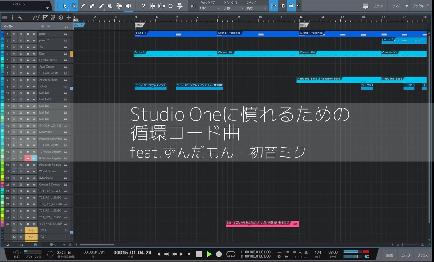Toggle snap-to-cursor button in toolbar
The height and width of the screenshot is (262, 434).
pyautogui.click(x=273, y=6)
